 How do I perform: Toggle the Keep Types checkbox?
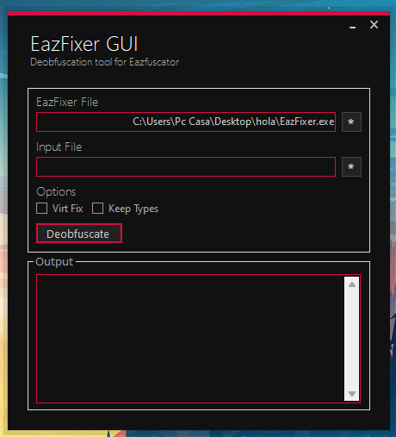click(97, 209)
